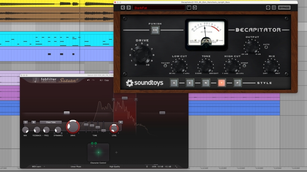Screen dimensions: 307x172
Task: Toggle the STEEP switch
Action: (244, 66)
